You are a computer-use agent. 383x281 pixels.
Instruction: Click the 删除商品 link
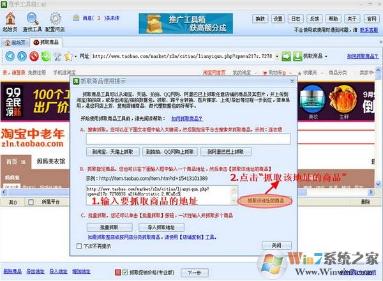point(12,271)
